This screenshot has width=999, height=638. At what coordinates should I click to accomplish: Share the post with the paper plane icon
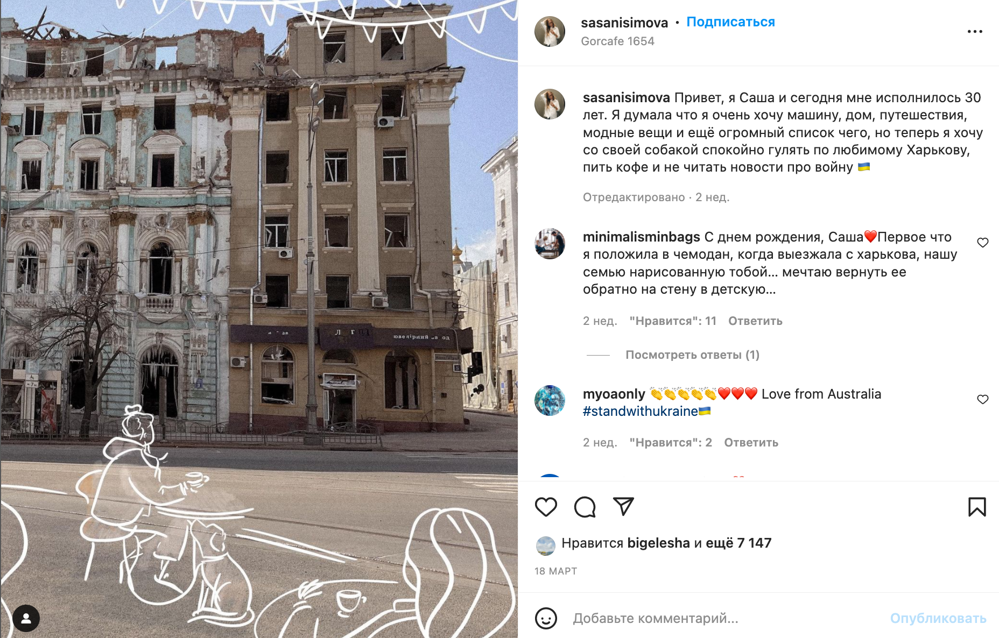(x=623, y=506)
